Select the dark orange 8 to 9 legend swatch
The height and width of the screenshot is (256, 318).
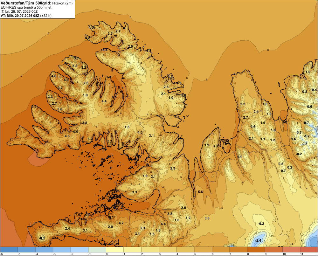[x=256, y=250]
